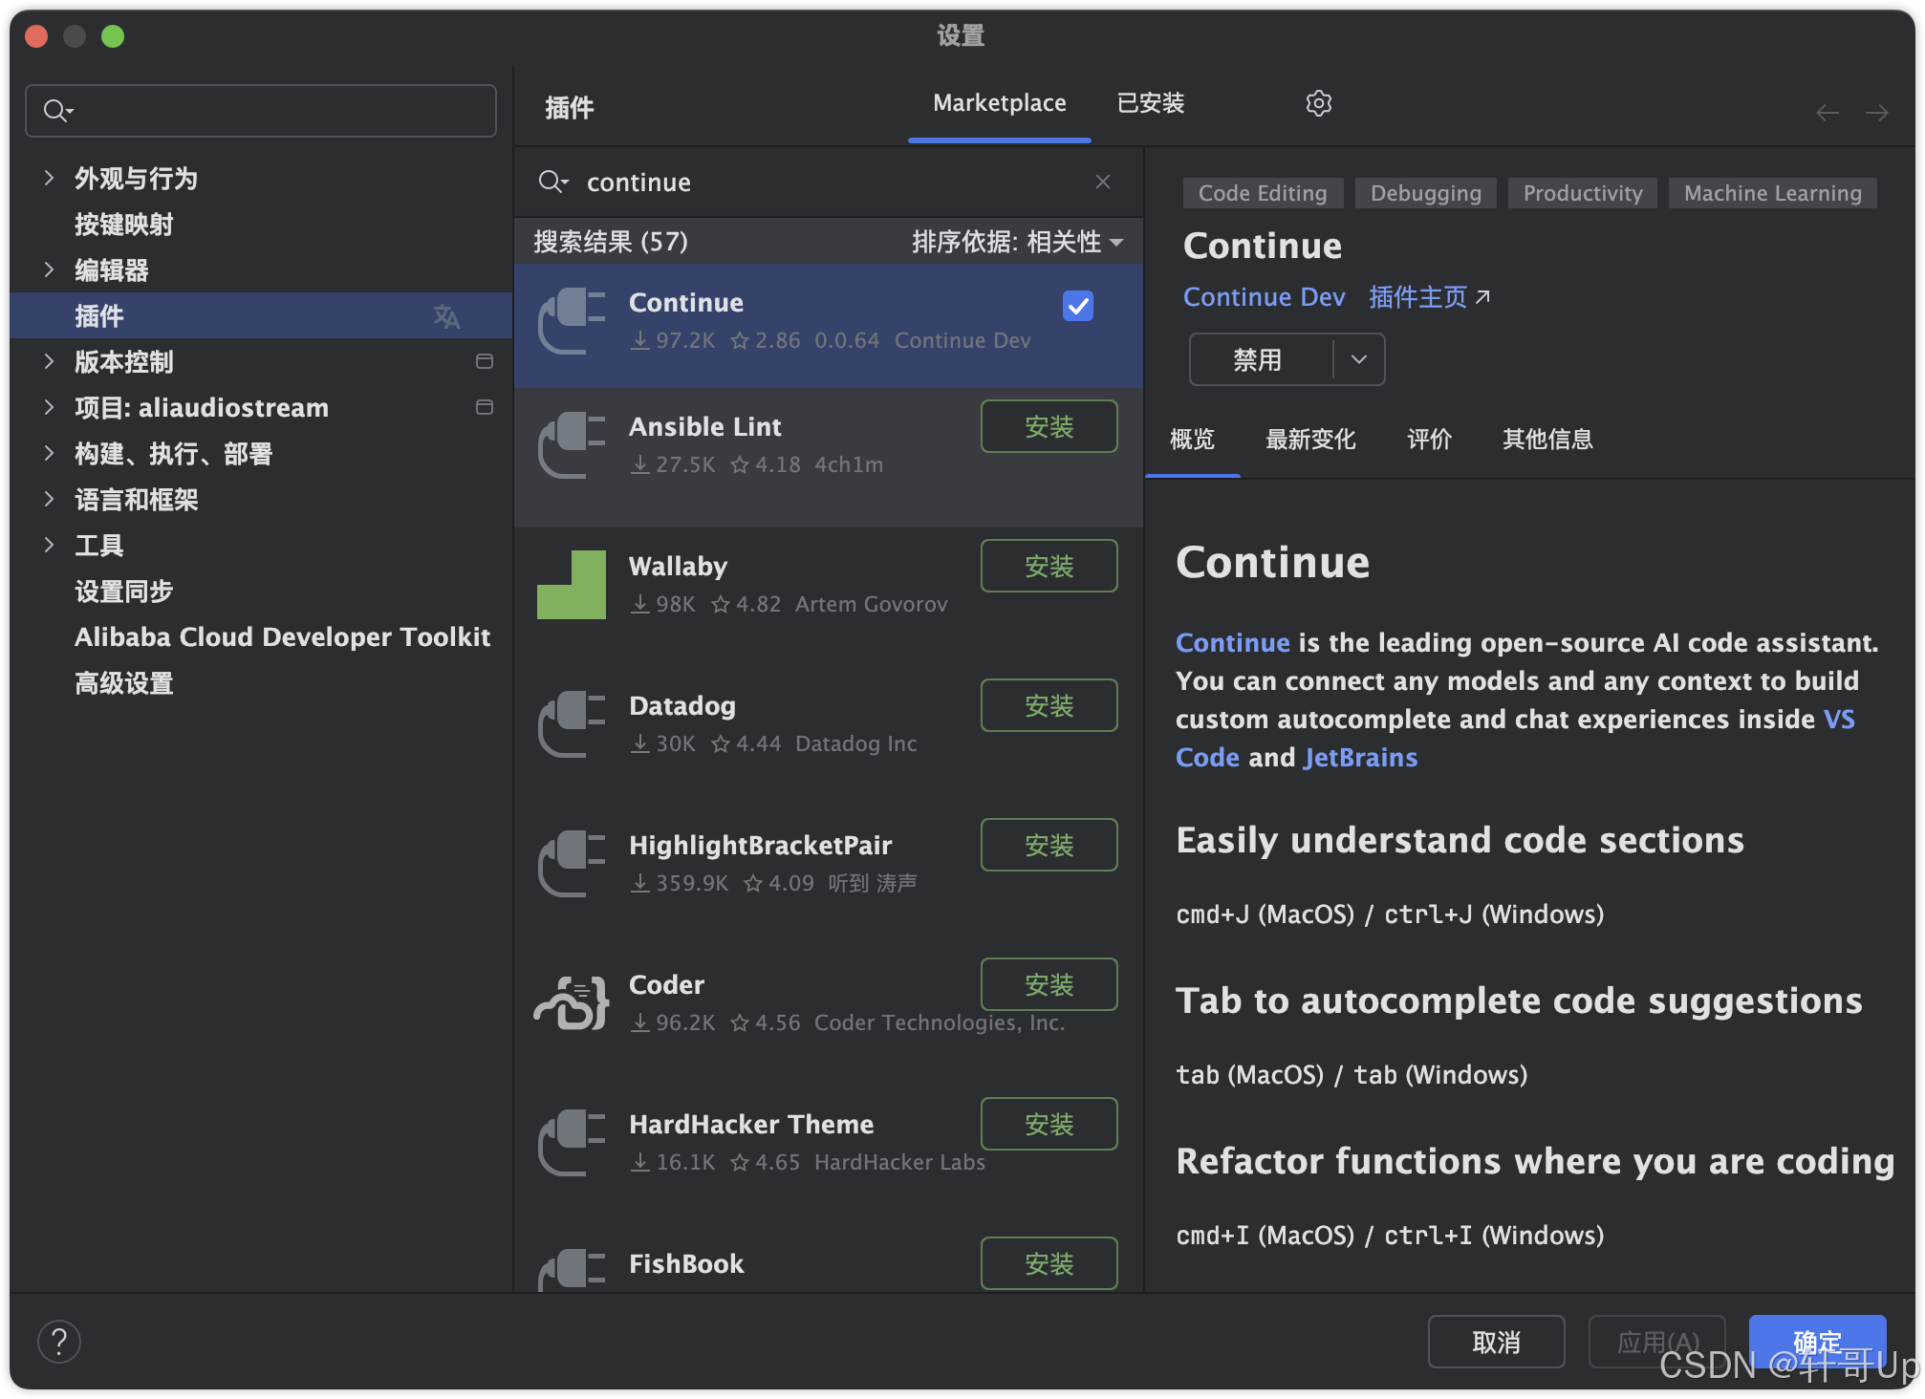Select the FishBook plugin icon
This screenshot has width=1925, height=1399.
coord(572,1271)
